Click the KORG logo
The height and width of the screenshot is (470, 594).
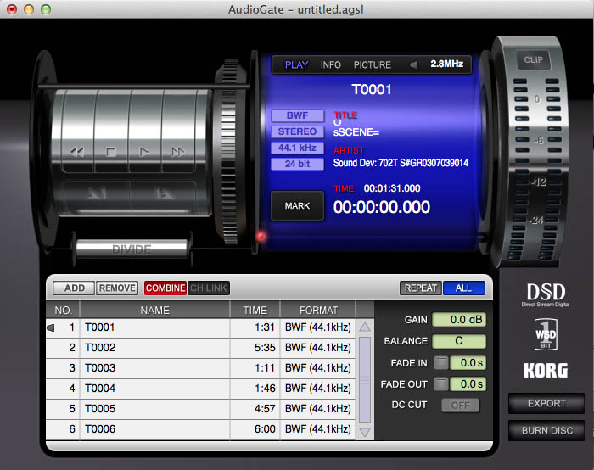[546, 370]
